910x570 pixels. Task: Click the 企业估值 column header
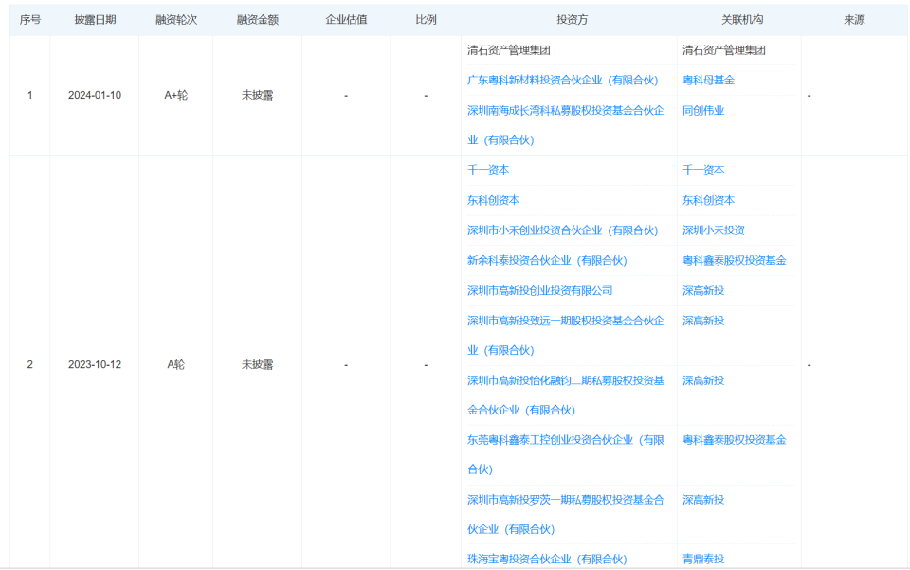(347, 20)
